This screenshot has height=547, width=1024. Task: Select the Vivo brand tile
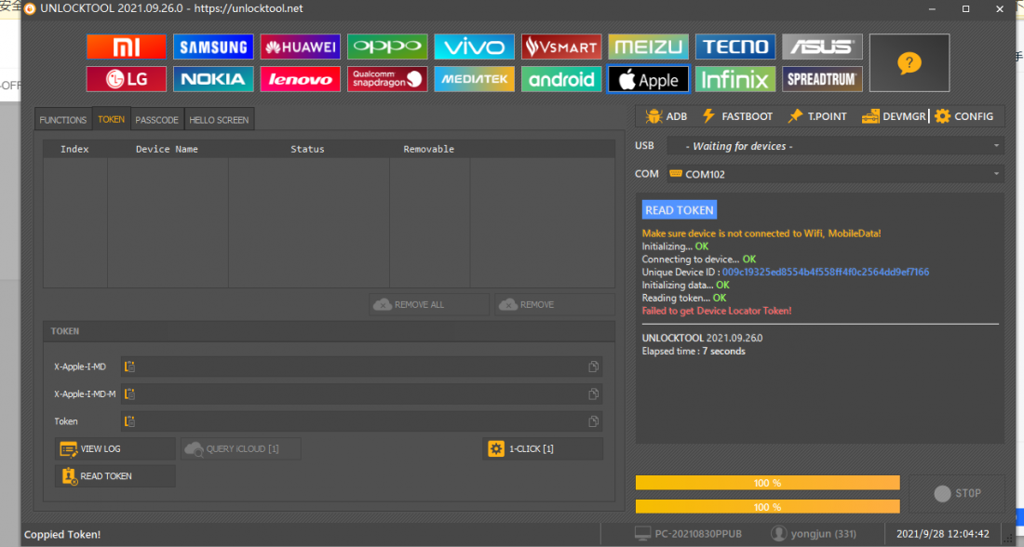pyautogui.click(x=474, y=47)
